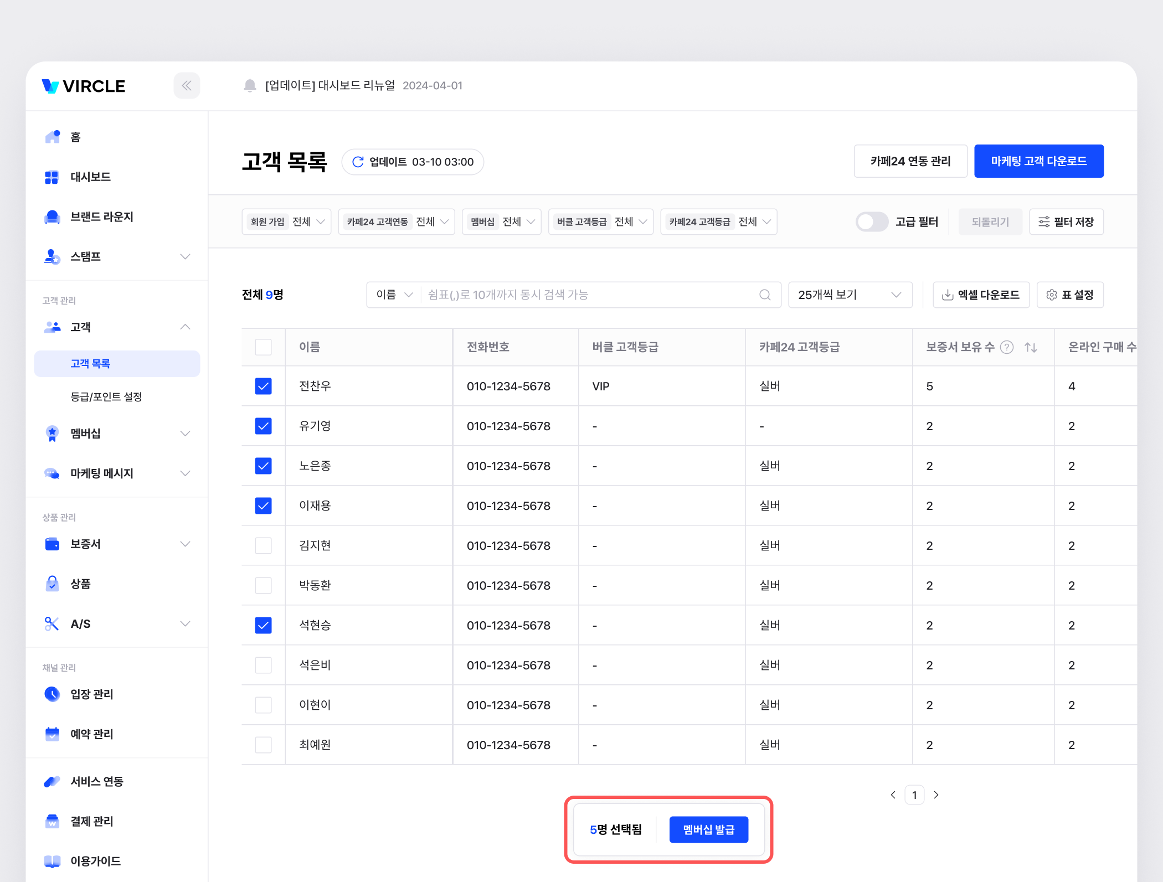This screenshot has height=882, width=1163.
Task: Tick the select-all header checkbox
Action: 263,347
